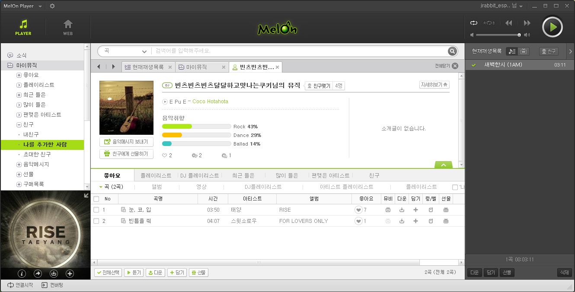Toggle the repeat playback icon
Image resolution: width=575 pixels, height=292 pixels.
tap(474, 23)
